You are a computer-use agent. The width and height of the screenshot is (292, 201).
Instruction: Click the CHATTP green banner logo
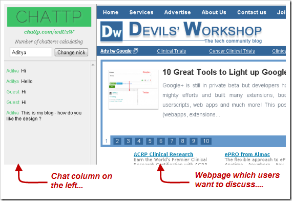click(49, 17)
